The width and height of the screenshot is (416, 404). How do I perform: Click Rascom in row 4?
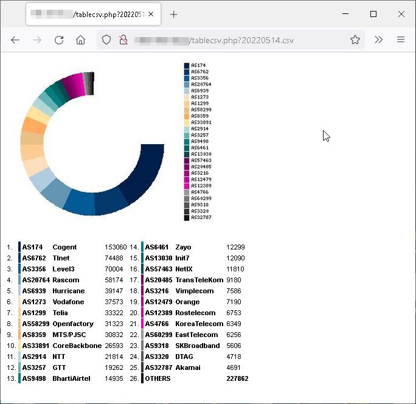click(x=66, y=280)
